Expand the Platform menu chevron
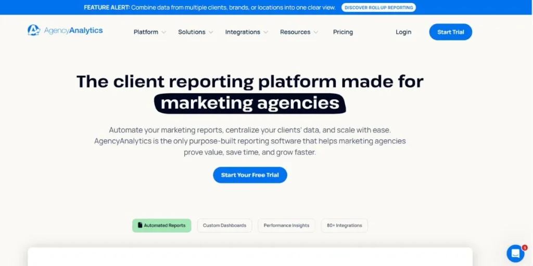 [x=164, y=32]
